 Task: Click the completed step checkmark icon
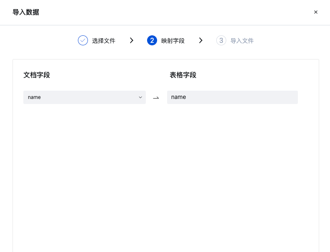tap(83, 40)
